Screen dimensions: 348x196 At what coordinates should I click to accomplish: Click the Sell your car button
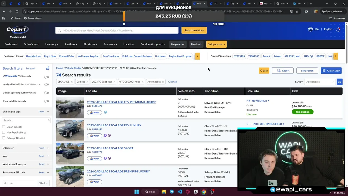click(216, 44)
